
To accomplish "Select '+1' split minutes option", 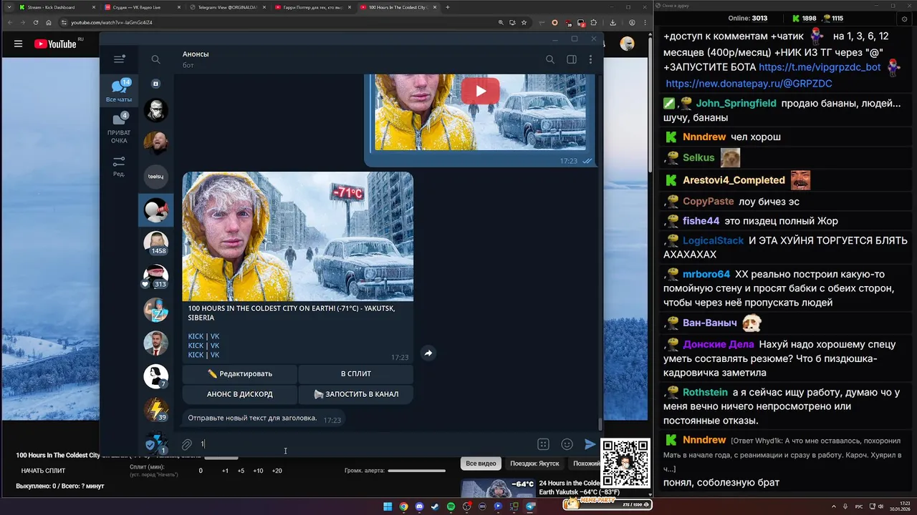I will point(225,471).
